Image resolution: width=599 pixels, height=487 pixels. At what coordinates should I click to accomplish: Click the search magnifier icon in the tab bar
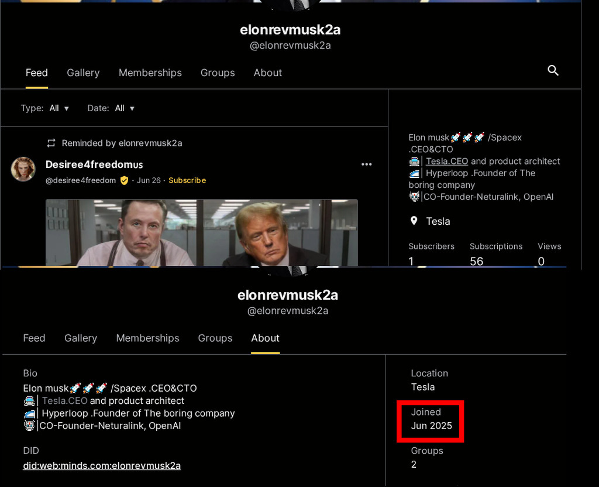coord(553,71)
